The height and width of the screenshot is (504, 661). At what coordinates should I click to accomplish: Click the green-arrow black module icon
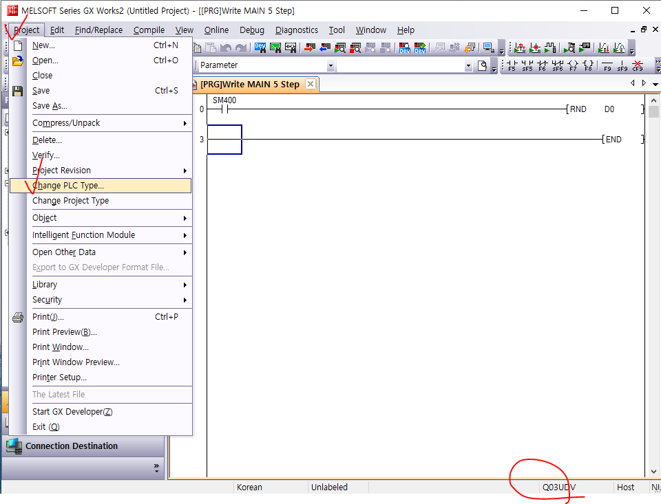pyautogui.click(x=585, y=47)
